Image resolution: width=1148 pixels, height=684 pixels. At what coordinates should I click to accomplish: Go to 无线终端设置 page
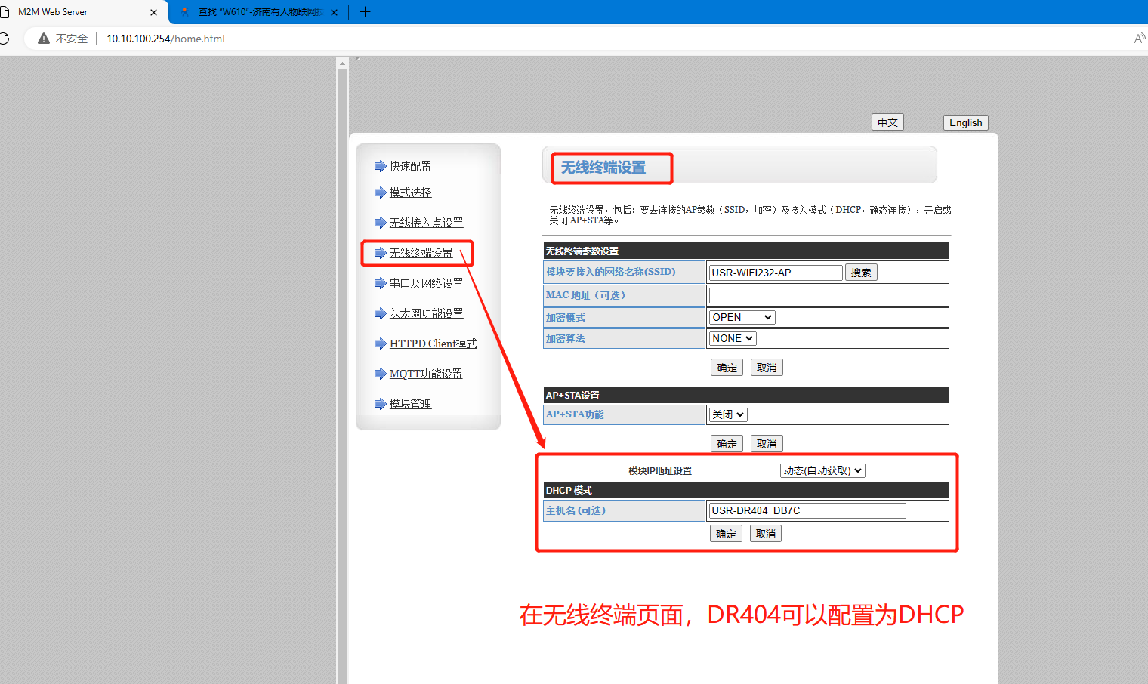coord(421,253)
